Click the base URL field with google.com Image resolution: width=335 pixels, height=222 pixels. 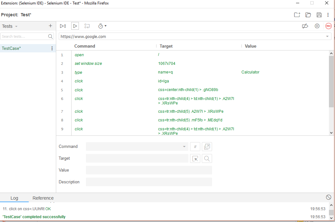point(192,36)
